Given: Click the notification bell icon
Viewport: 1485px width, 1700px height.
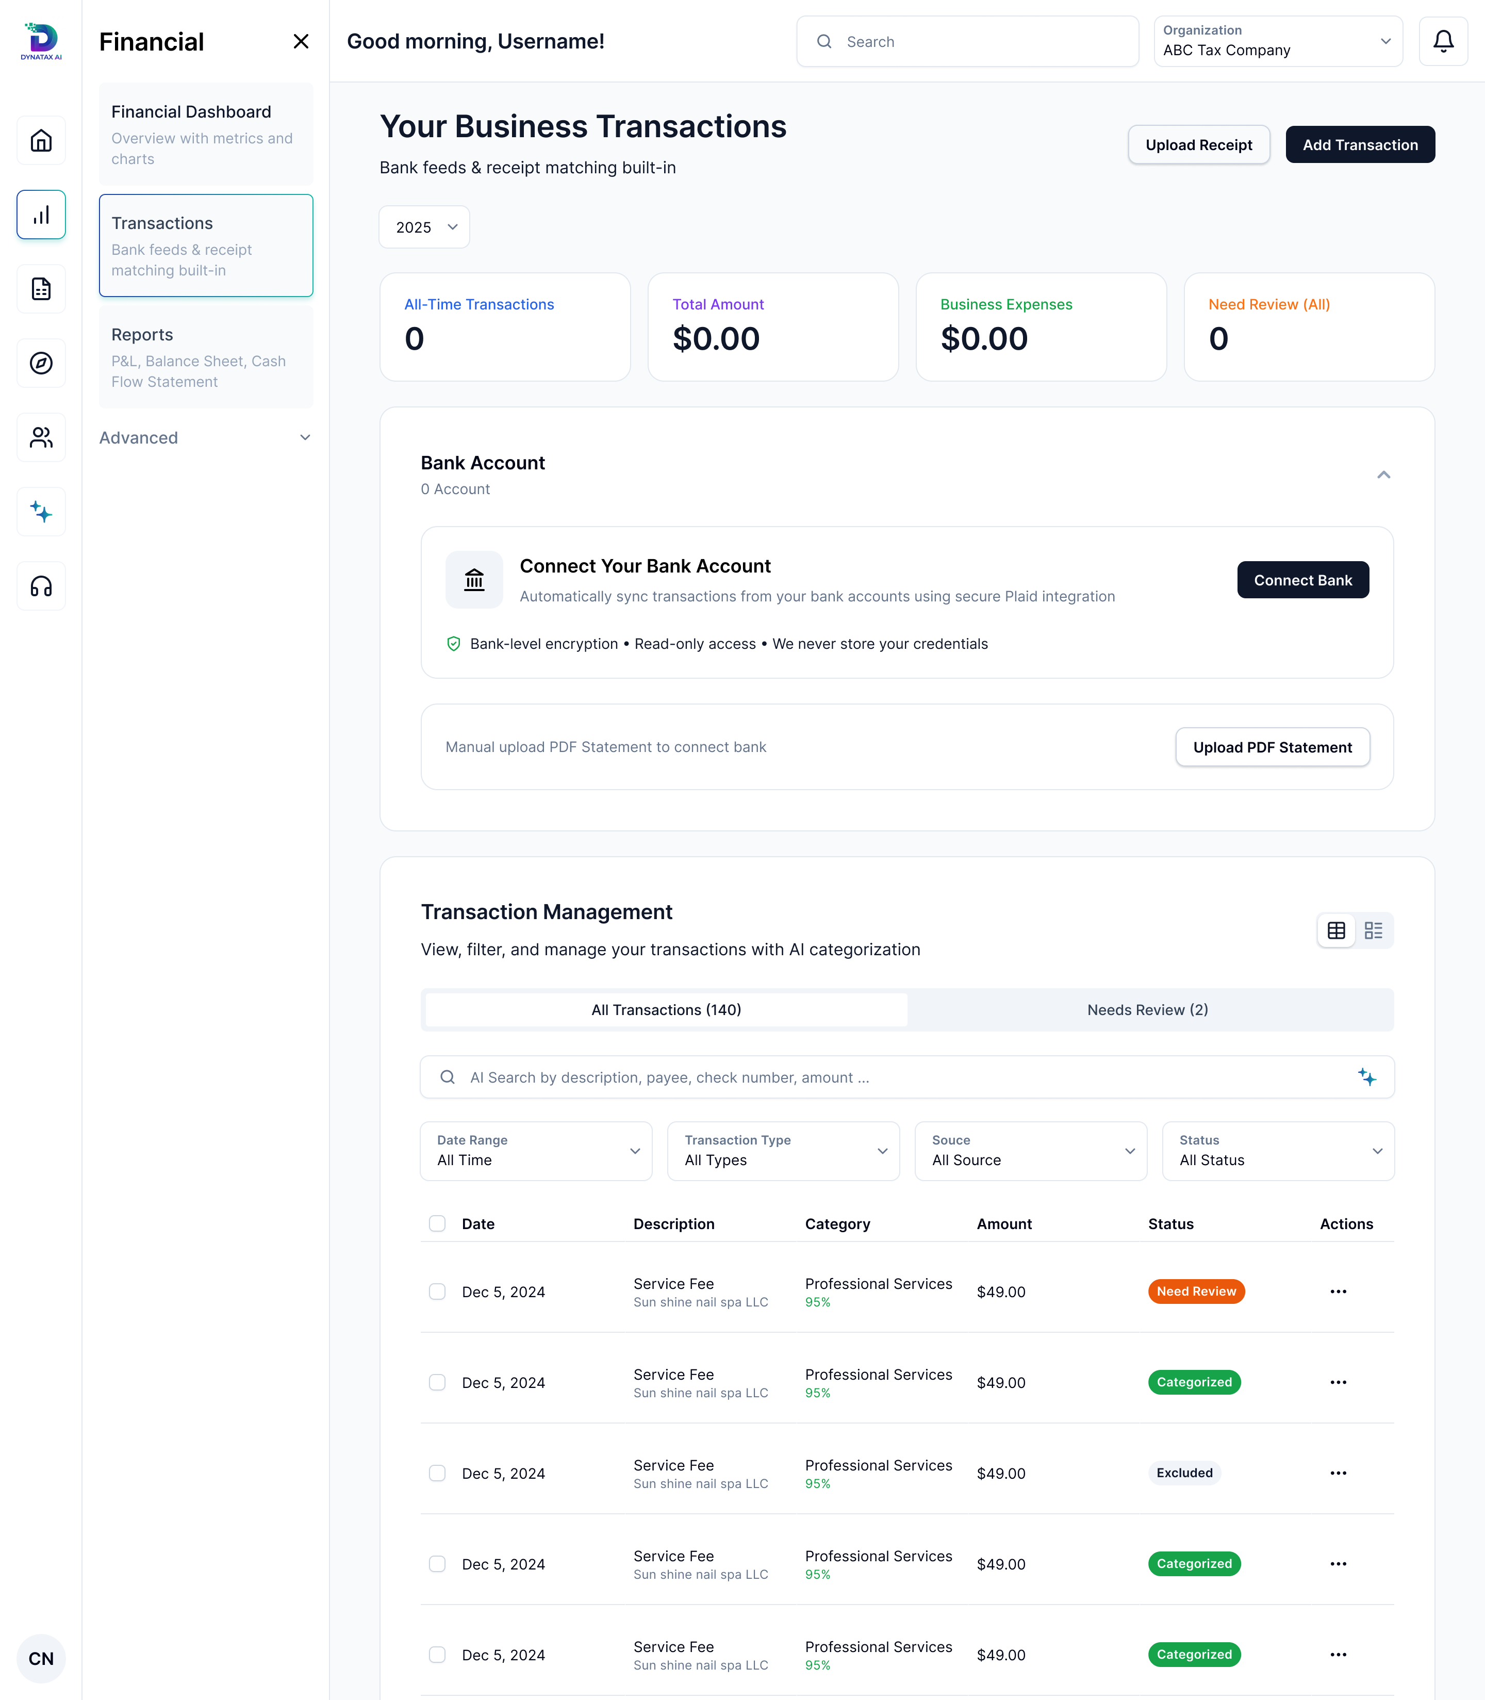Looking at the screenshot, I should pyautogui.click(x=1443, y=41).
